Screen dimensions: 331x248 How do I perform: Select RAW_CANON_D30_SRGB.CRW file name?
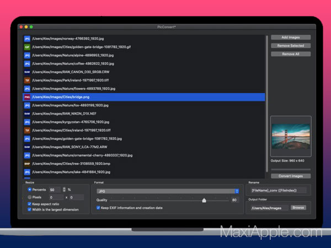click(71, 72)
